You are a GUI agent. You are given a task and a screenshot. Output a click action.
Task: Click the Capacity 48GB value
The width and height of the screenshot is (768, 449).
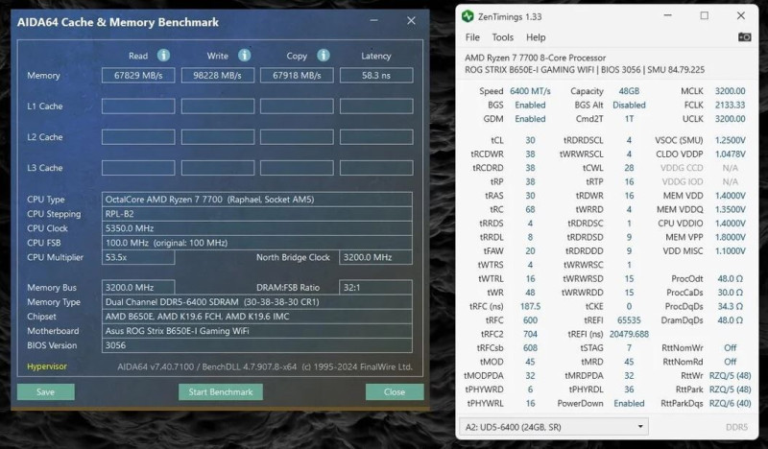point(629,91)
